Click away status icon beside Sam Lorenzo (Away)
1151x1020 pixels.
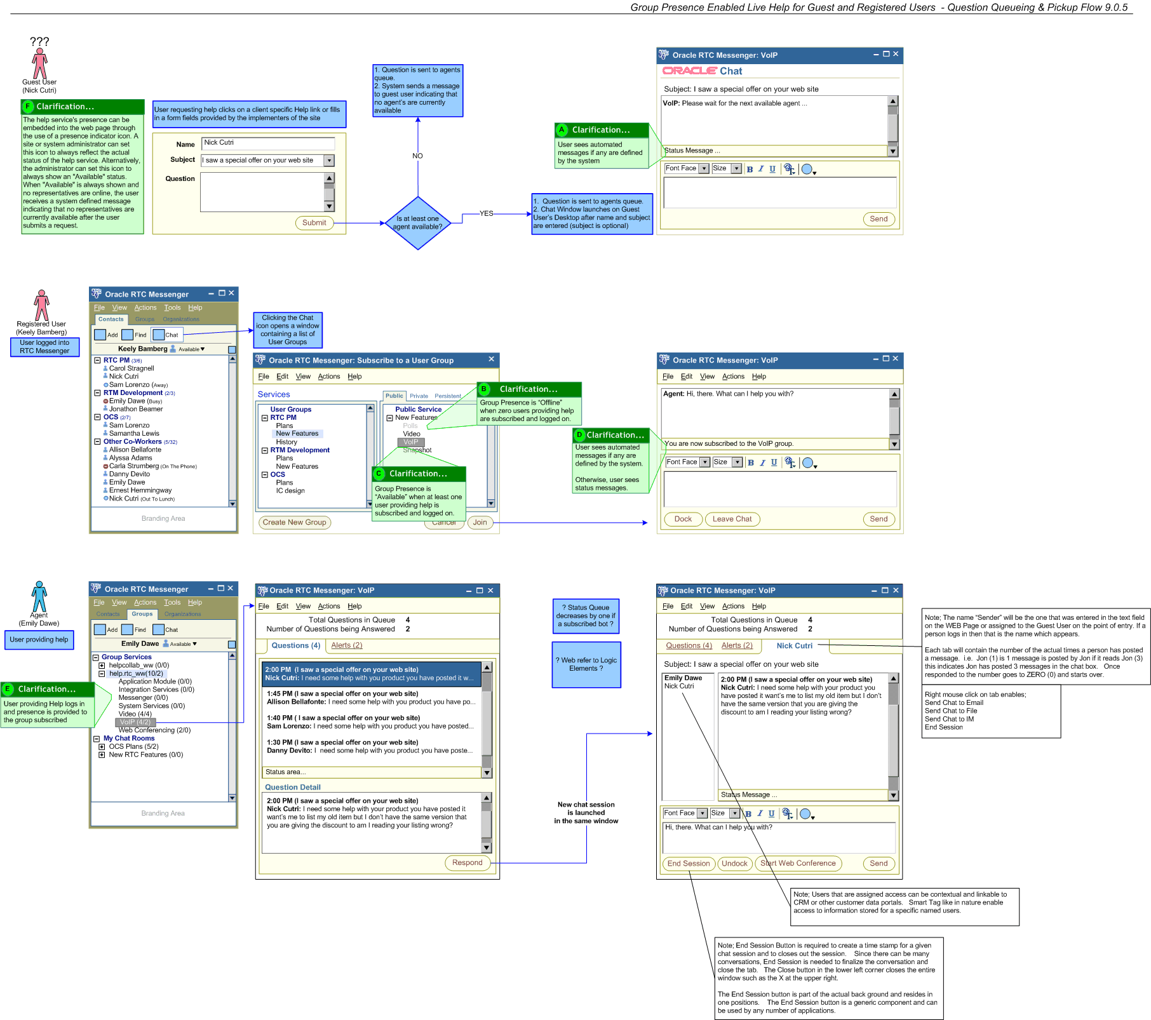click(x=106, y=385)
